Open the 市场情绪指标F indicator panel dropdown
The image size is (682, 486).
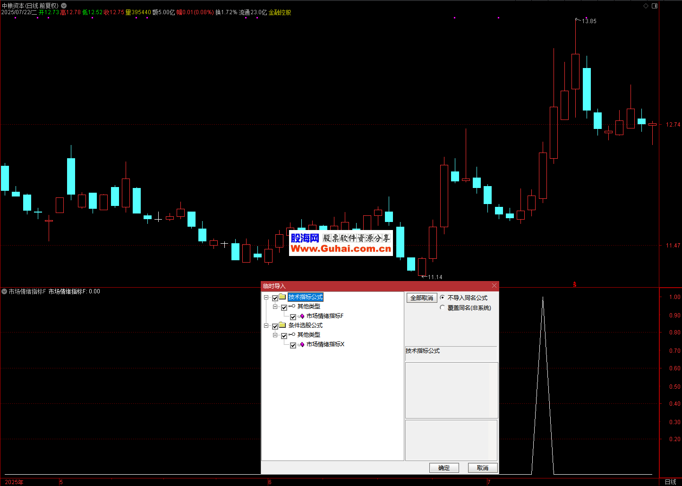[4, 291]
